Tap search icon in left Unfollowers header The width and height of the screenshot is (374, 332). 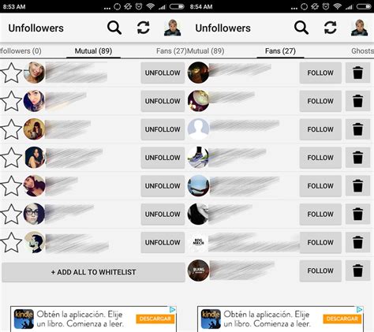[114, 28]
